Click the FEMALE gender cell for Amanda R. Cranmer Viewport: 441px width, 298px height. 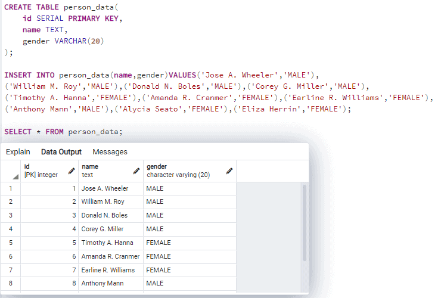coord(190,257)
